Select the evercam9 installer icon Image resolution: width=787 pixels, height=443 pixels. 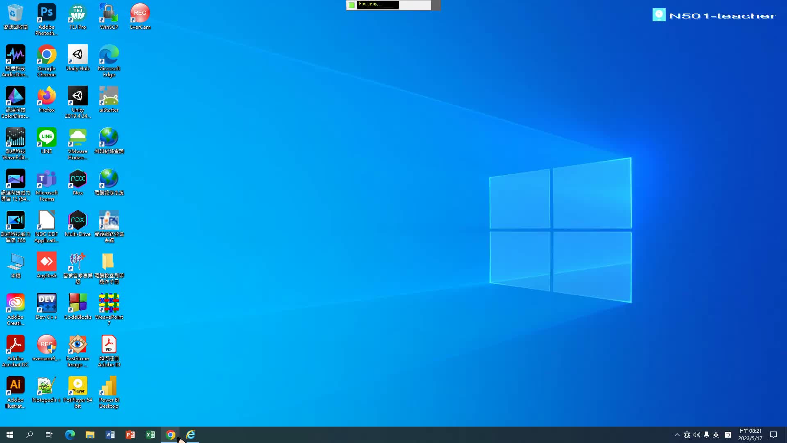coord(46,348)
